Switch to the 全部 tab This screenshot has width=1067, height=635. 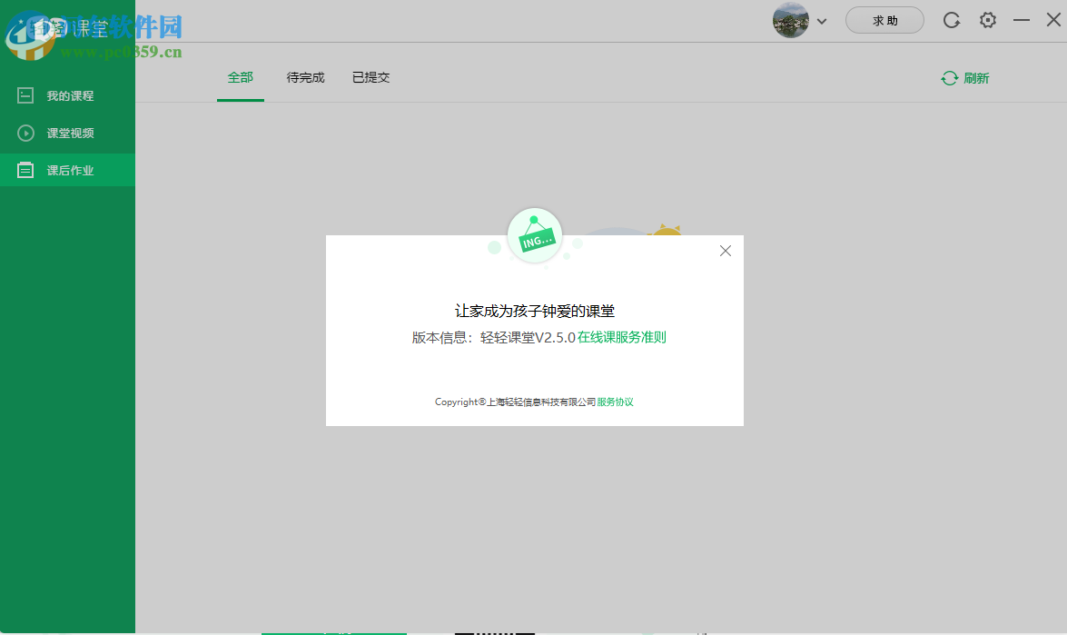point(240,77)
